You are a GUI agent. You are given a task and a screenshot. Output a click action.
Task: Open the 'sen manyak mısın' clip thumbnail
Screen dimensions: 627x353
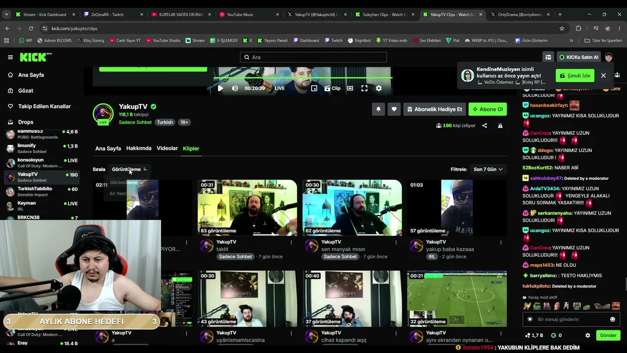352,208
